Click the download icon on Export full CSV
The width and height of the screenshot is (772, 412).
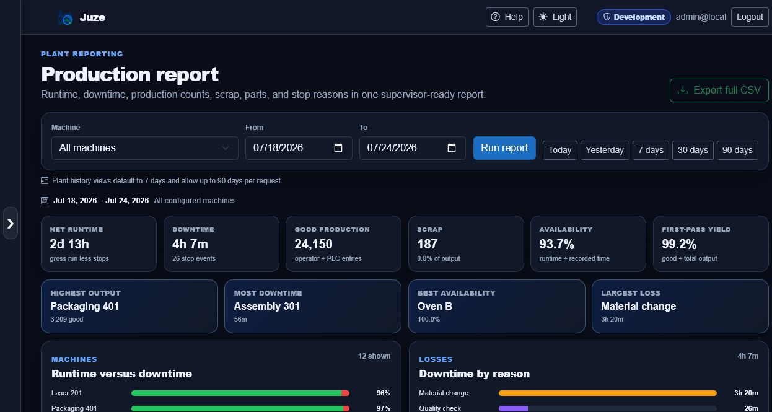click(x=683, y=90)
